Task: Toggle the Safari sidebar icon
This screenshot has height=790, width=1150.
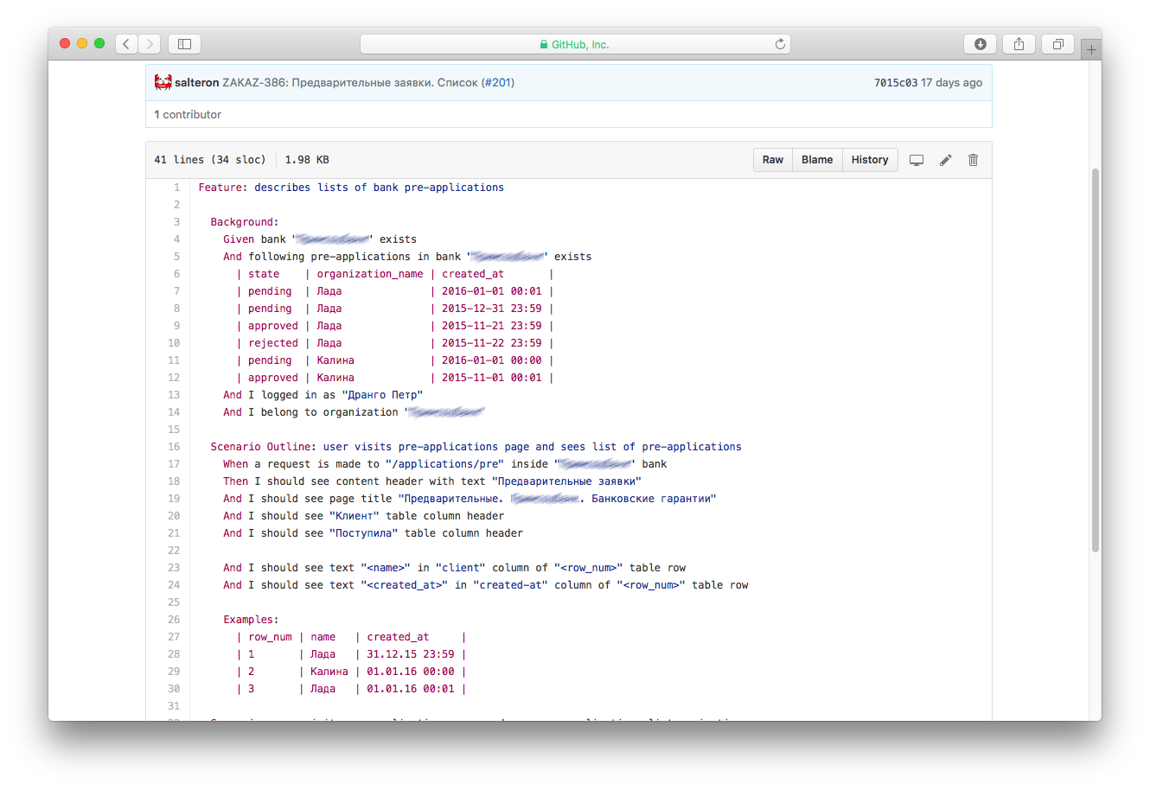Action: (184, 44)
